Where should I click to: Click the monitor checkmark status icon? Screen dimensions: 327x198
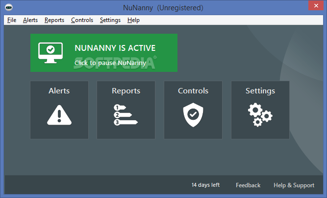[50, 53]
